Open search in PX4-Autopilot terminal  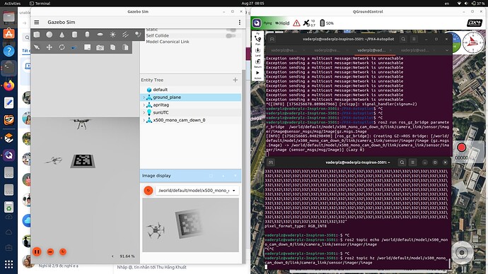click(403, 39)
